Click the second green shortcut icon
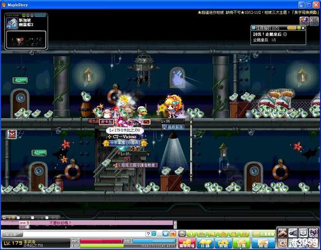 [x=202, y=234]
